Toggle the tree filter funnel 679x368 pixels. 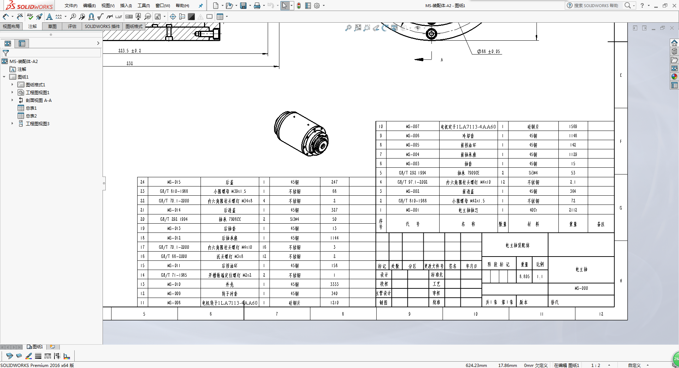pos(6,53)
